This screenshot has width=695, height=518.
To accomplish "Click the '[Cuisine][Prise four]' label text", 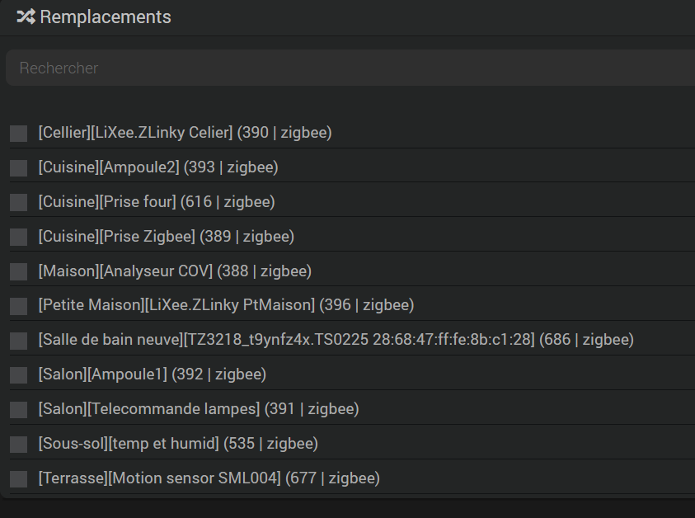I will coord(157,202).
